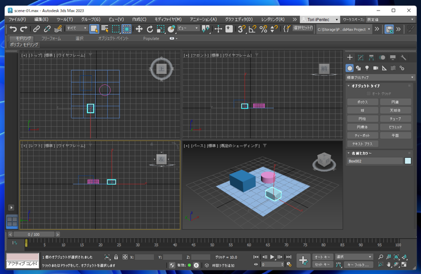Click the ボックス primitive button
Viewport: 421px width, 274px height.
tap(363, 102)
